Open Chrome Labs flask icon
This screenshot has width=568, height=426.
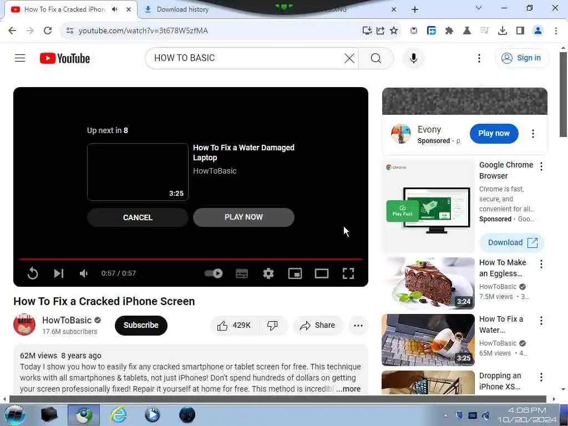click(467, 31)
